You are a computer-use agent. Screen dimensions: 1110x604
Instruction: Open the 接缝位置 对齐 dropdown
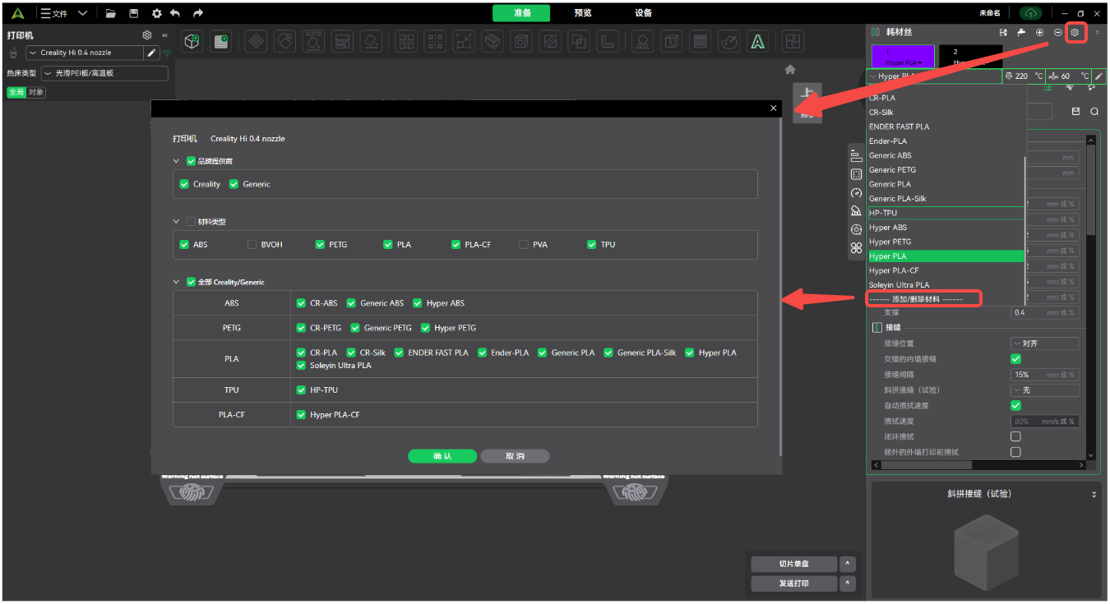(x=1044, y=343)
